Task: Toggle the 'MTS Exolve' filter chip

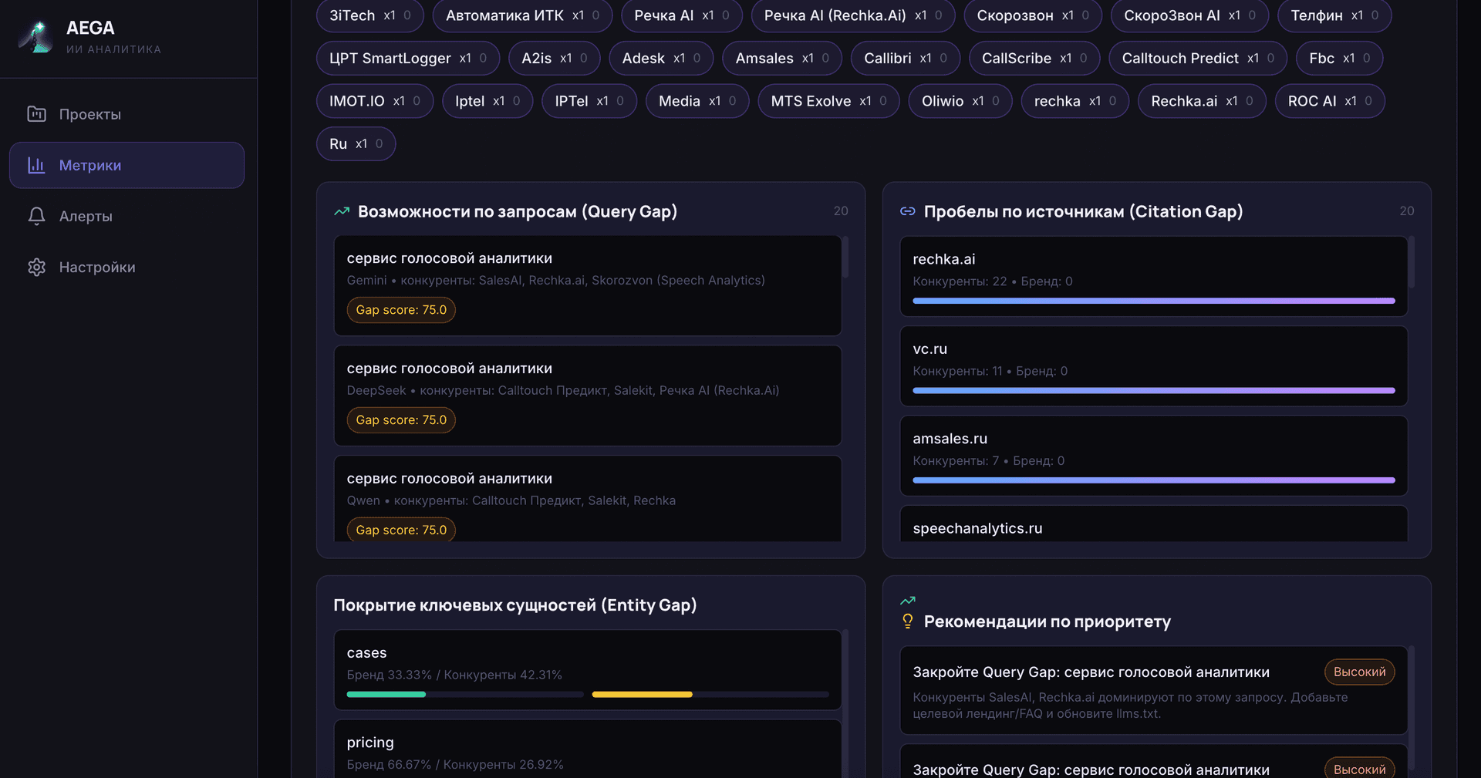Action: coord(828,100)
